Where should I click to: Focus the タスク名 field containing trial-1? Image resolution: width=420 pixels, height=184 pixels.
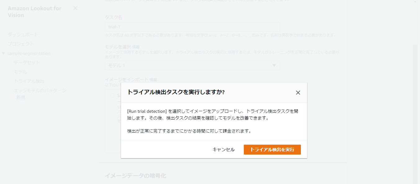click(192, 27)
